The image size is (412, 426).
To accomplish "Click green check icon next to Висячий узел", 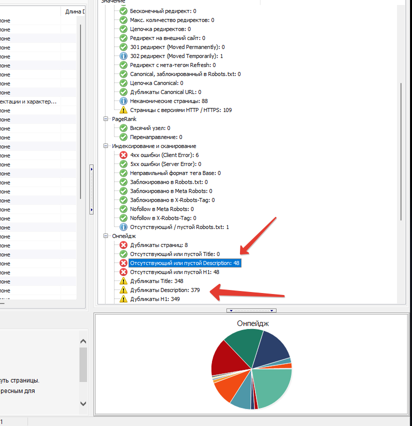I will [123, 128].
